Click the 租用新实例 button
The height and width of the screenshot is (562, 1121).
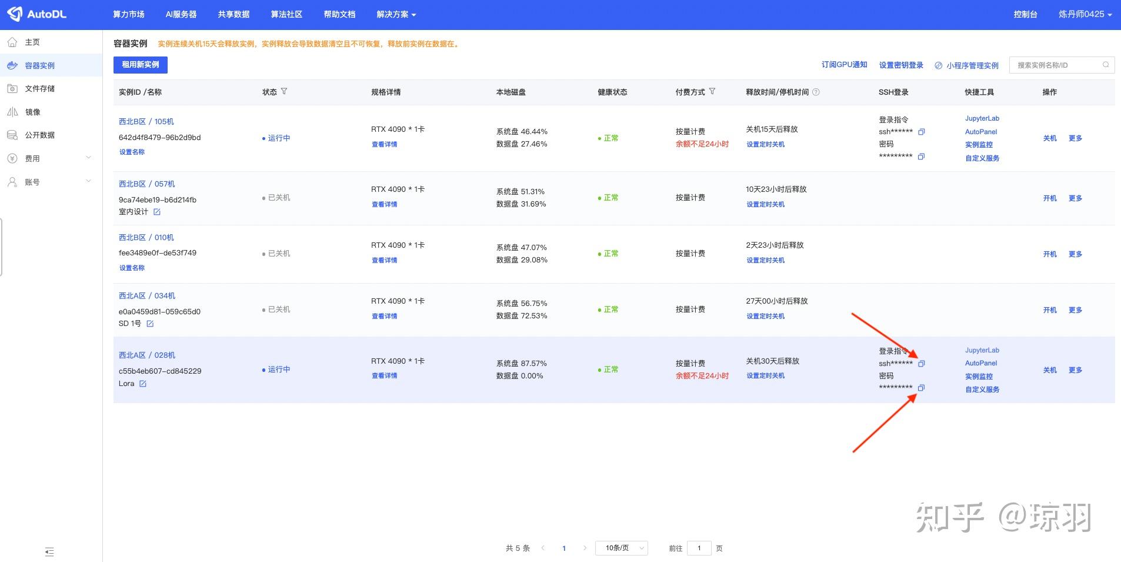point(140,65)
